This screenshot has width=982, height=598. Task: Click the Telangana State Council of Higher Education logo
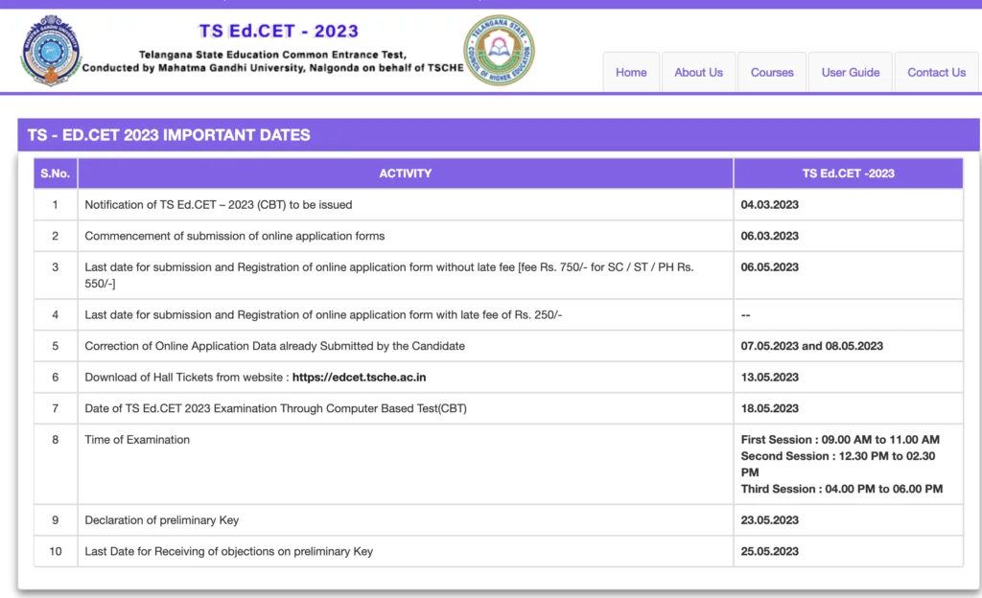[499, 50]
